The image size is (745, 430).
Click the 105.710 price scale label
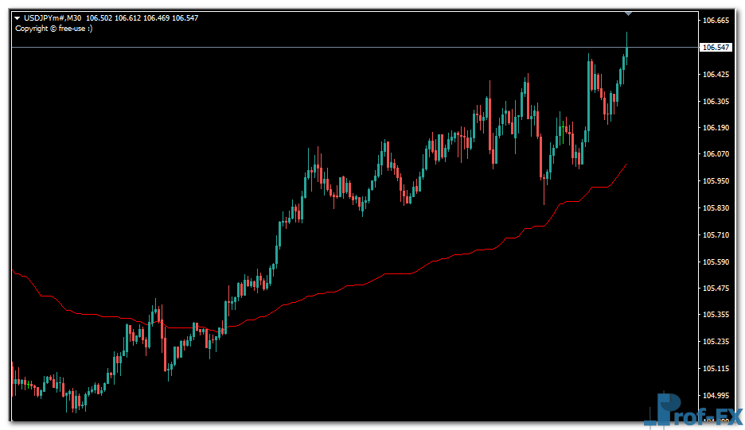tap(716, 235)
